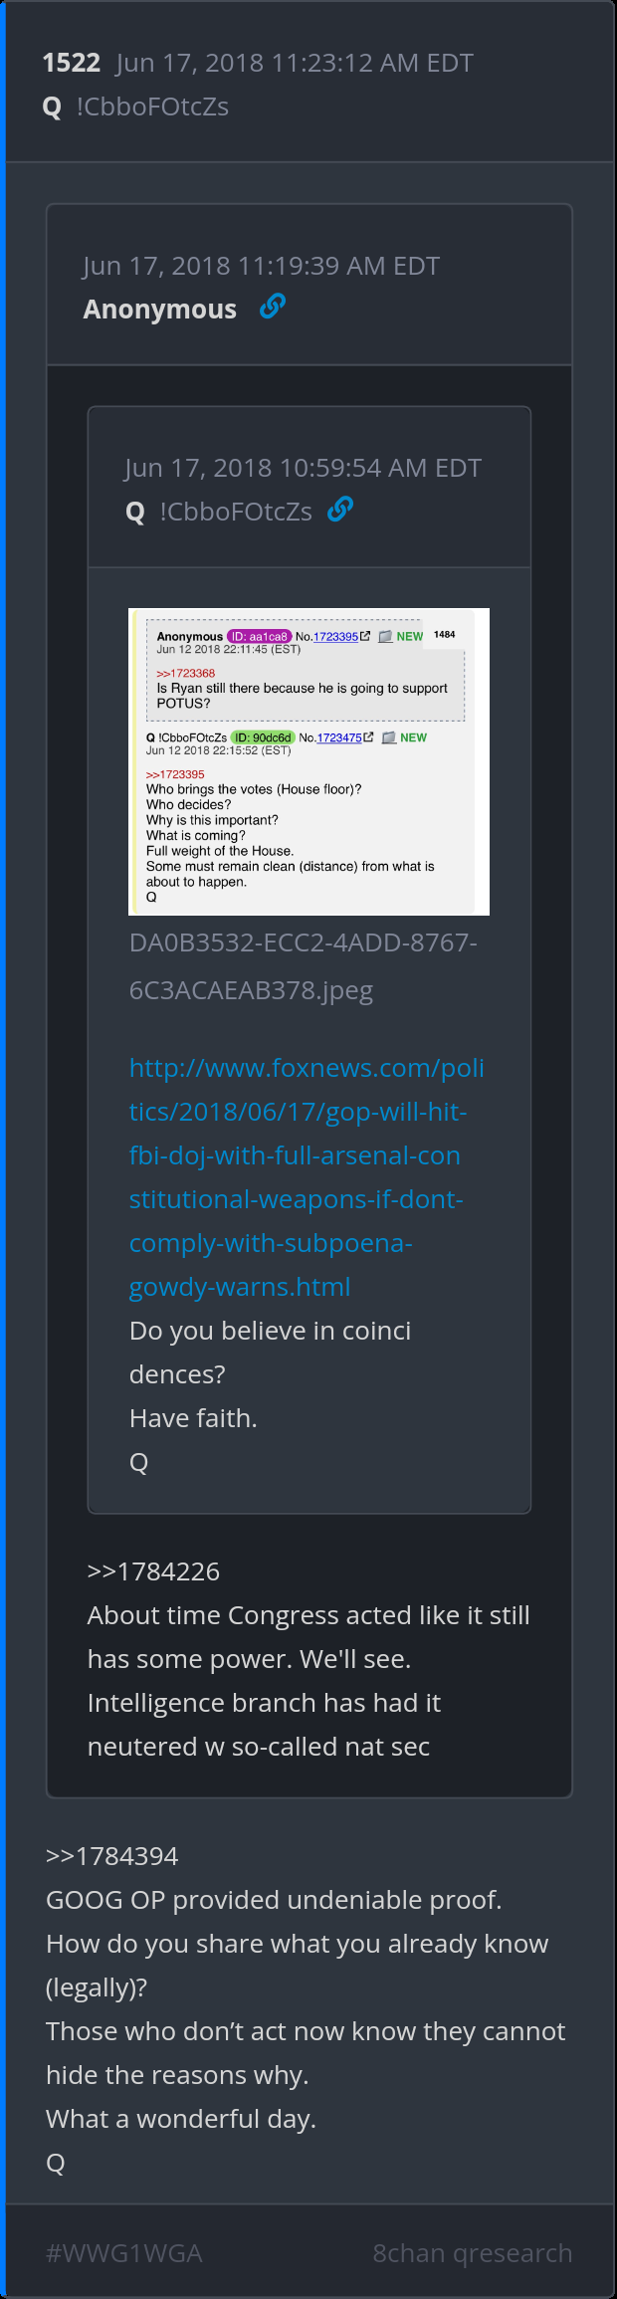Click the green ID: 90dc6d badge
The height and width of the screenshot is (2299, 617).
point(263,737)
